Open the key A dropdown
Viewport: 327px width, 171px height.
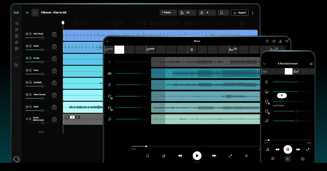point(207,13)
